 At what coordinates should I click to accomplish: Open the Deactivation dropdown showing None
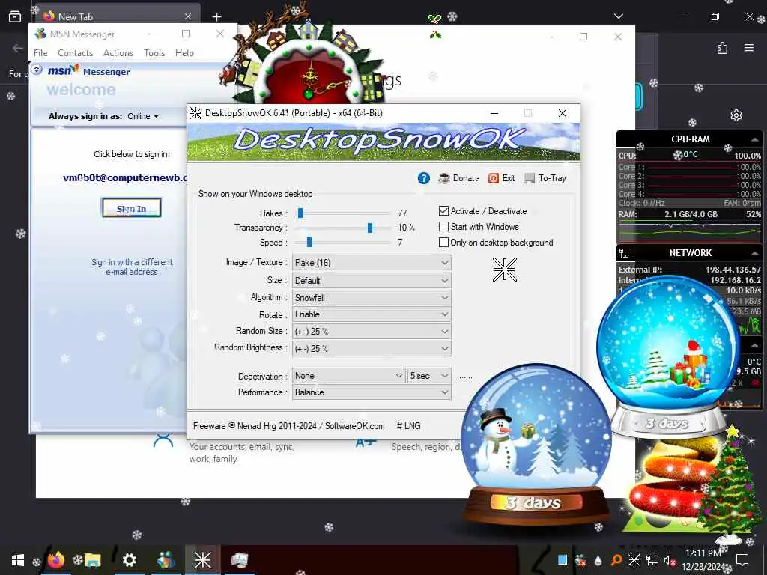(x=348, y=376)
